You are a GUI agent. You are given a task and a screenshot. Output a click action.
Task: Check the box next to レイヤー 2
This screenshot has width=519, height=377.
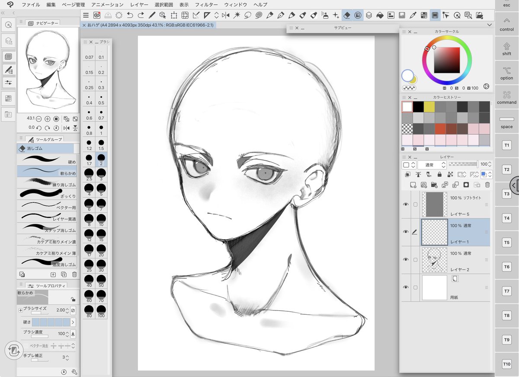pyautogui.click(x=415, y=259)
